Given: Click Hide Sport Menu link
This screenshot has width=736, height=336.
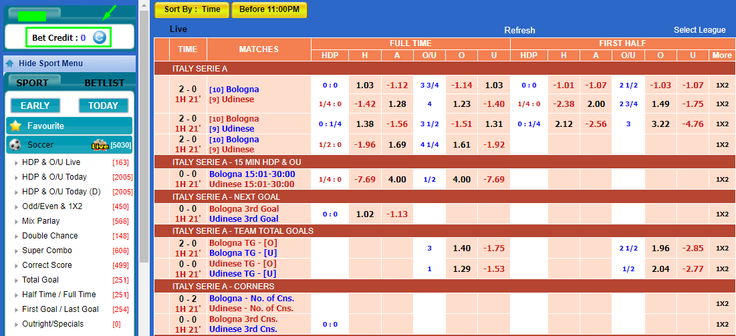Looking at the screenshot, I should pyautogui.click(x=51, y=63).
